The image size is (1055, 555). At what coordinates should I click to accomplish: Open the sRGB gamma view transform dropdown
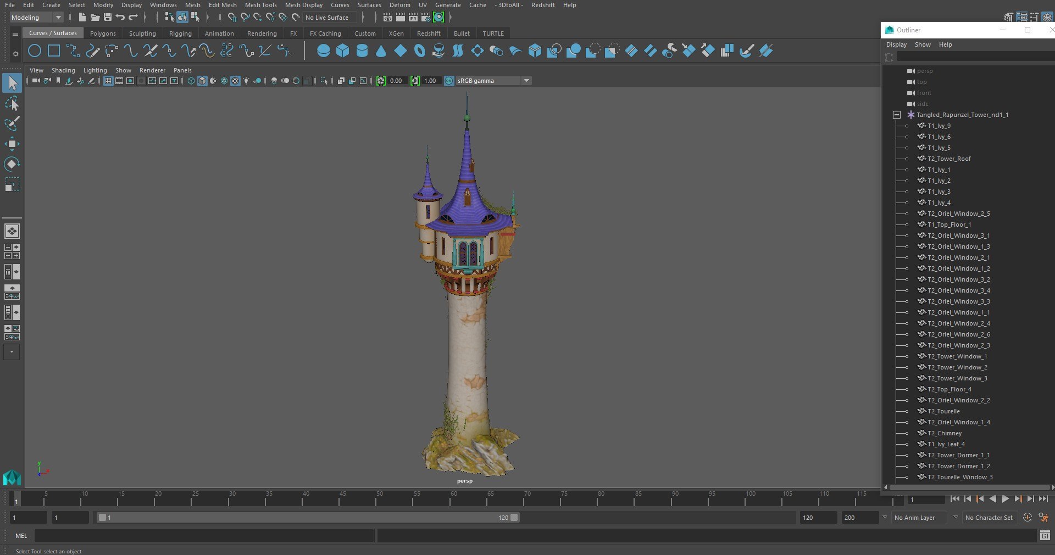(x=493, y=81)
